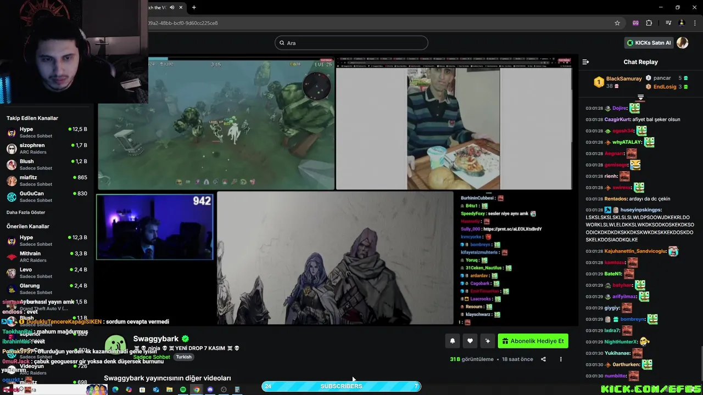
Task: Collapse the Chat Replay panel
Action: [585, 62]
